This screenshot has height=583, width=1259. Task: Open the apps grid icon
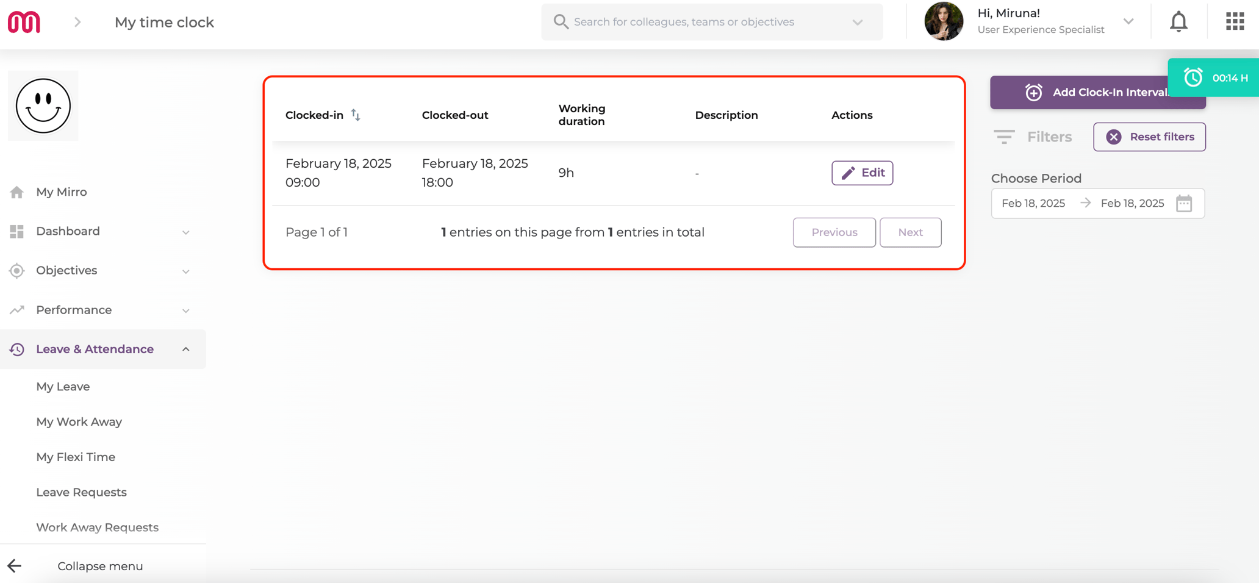pos(1234,21)
